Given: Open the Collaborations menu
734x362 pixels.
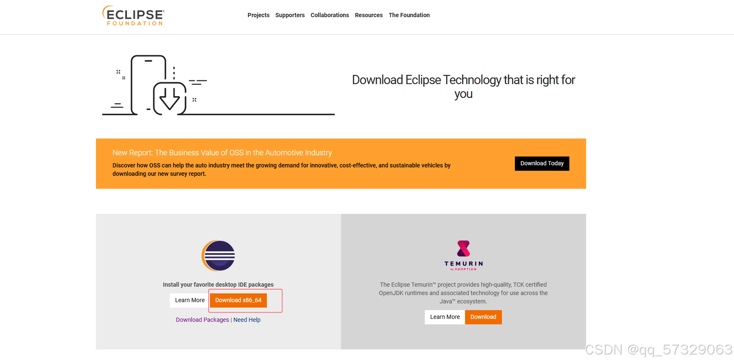Looking at the screenshot, I should [x=330, y=15].
